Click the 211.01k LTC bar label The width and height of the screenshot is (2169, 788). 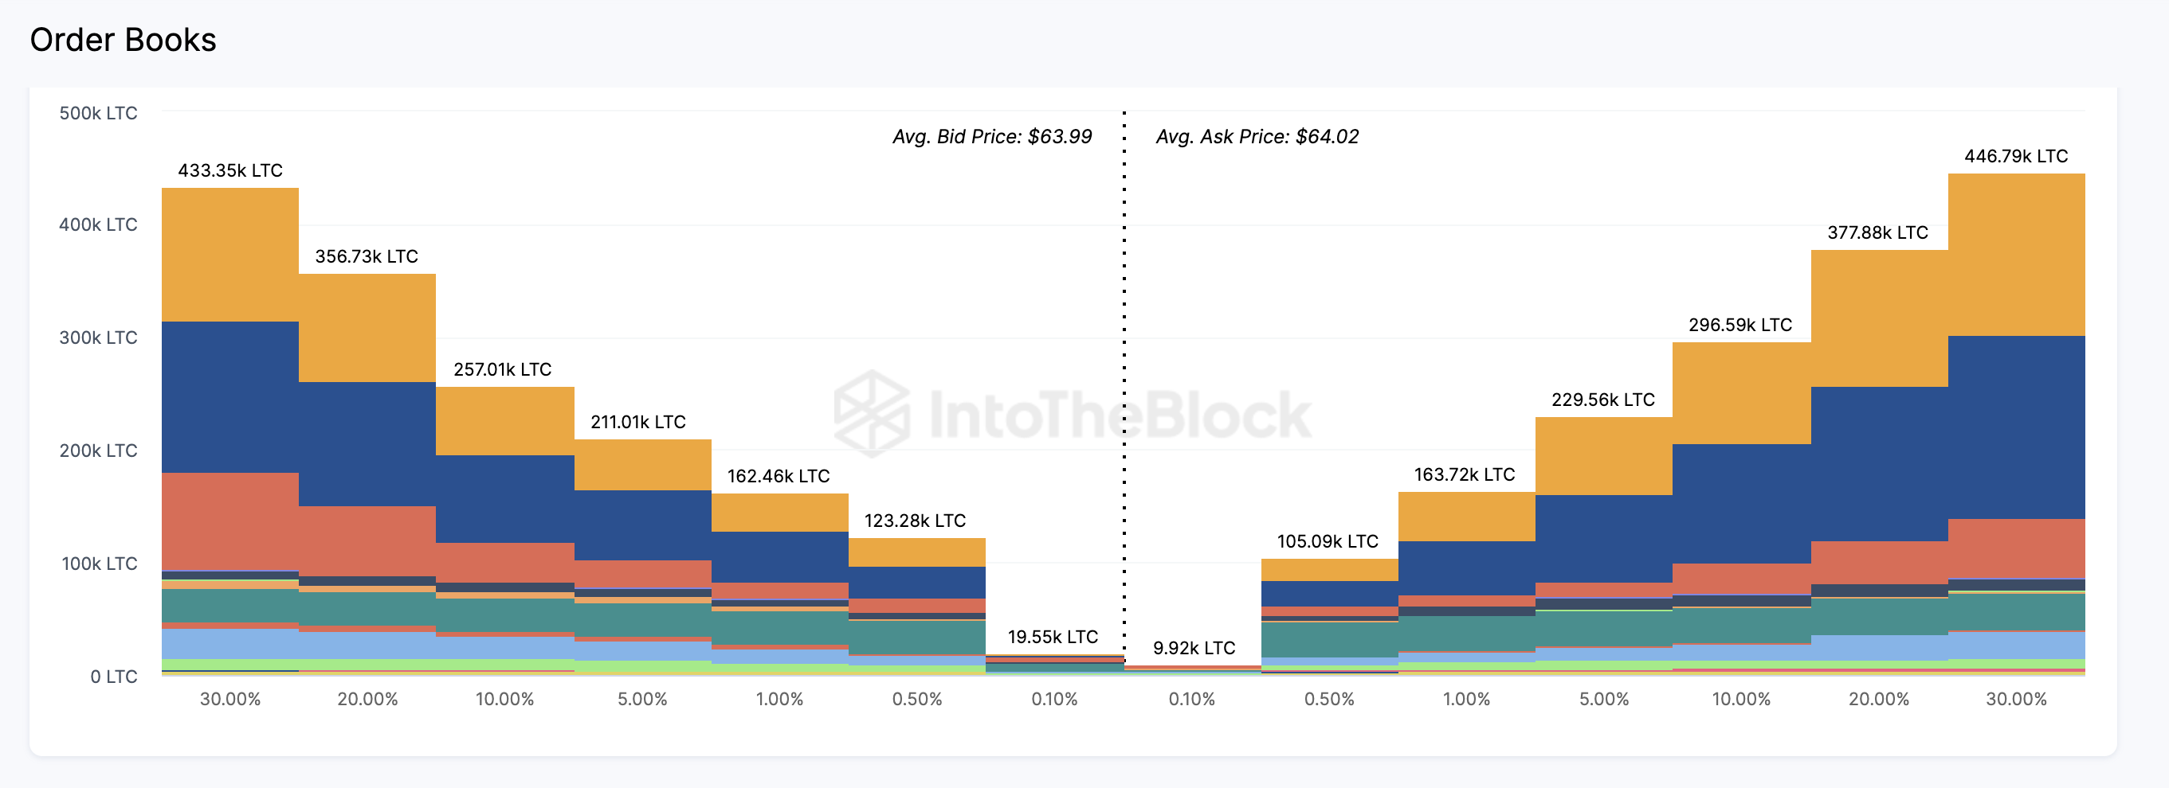[x=637, y=422]
